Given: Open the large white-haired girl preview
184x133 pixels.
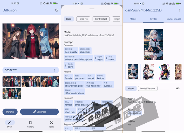Looking at the screenshot, I should [153, 44].
